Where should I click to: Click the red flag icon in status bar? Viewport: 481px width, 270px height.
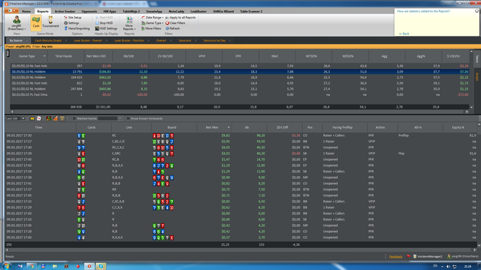tap(409, 256)
